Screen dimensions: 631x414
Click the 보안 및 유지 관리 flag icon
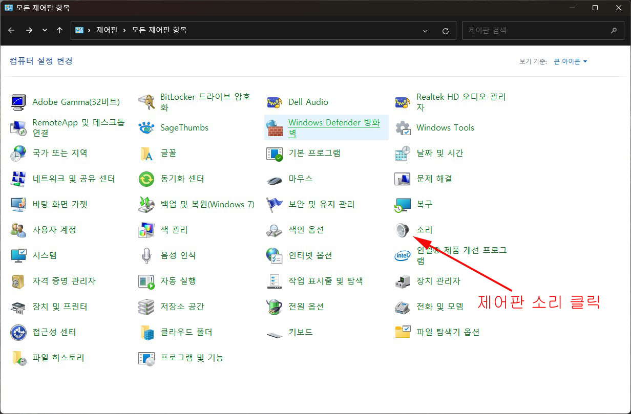[x=275, y=204]
